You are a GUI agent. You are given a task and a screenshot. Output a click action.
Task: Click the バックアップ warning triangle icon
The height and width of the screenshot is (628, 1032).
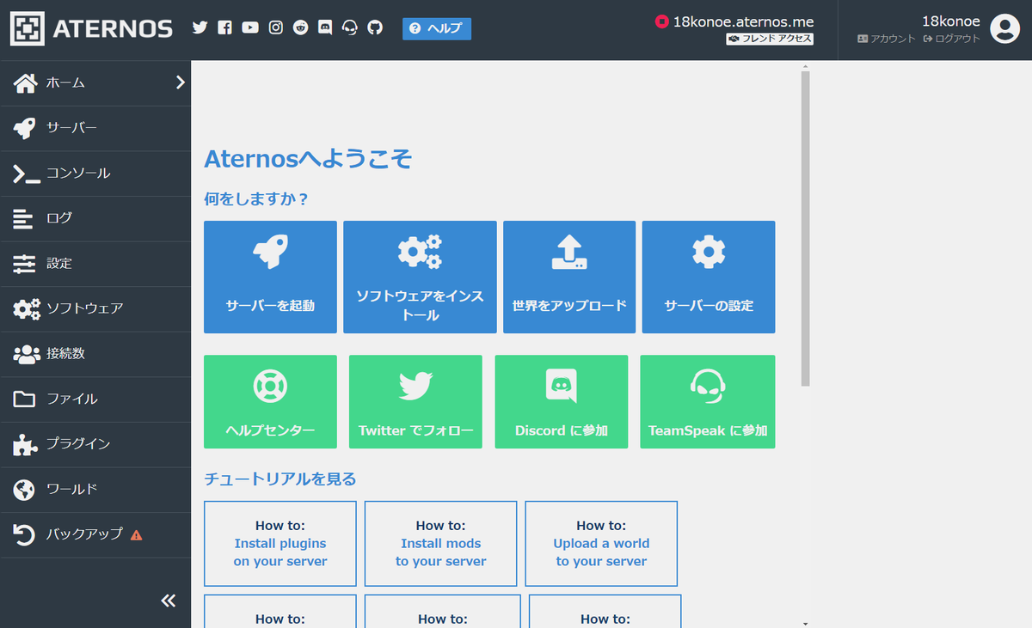[136, 534]
